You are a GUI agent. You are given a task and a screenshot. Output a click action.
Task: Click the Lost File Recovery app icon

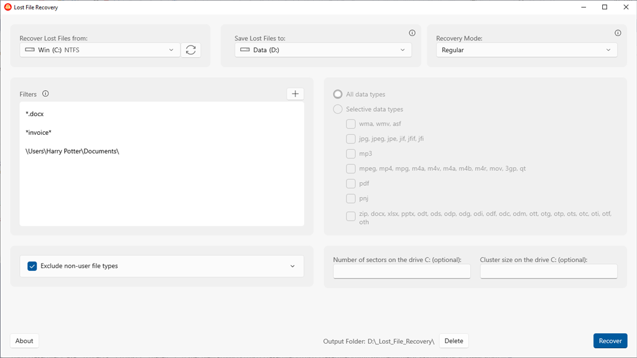tap(7, 7)
